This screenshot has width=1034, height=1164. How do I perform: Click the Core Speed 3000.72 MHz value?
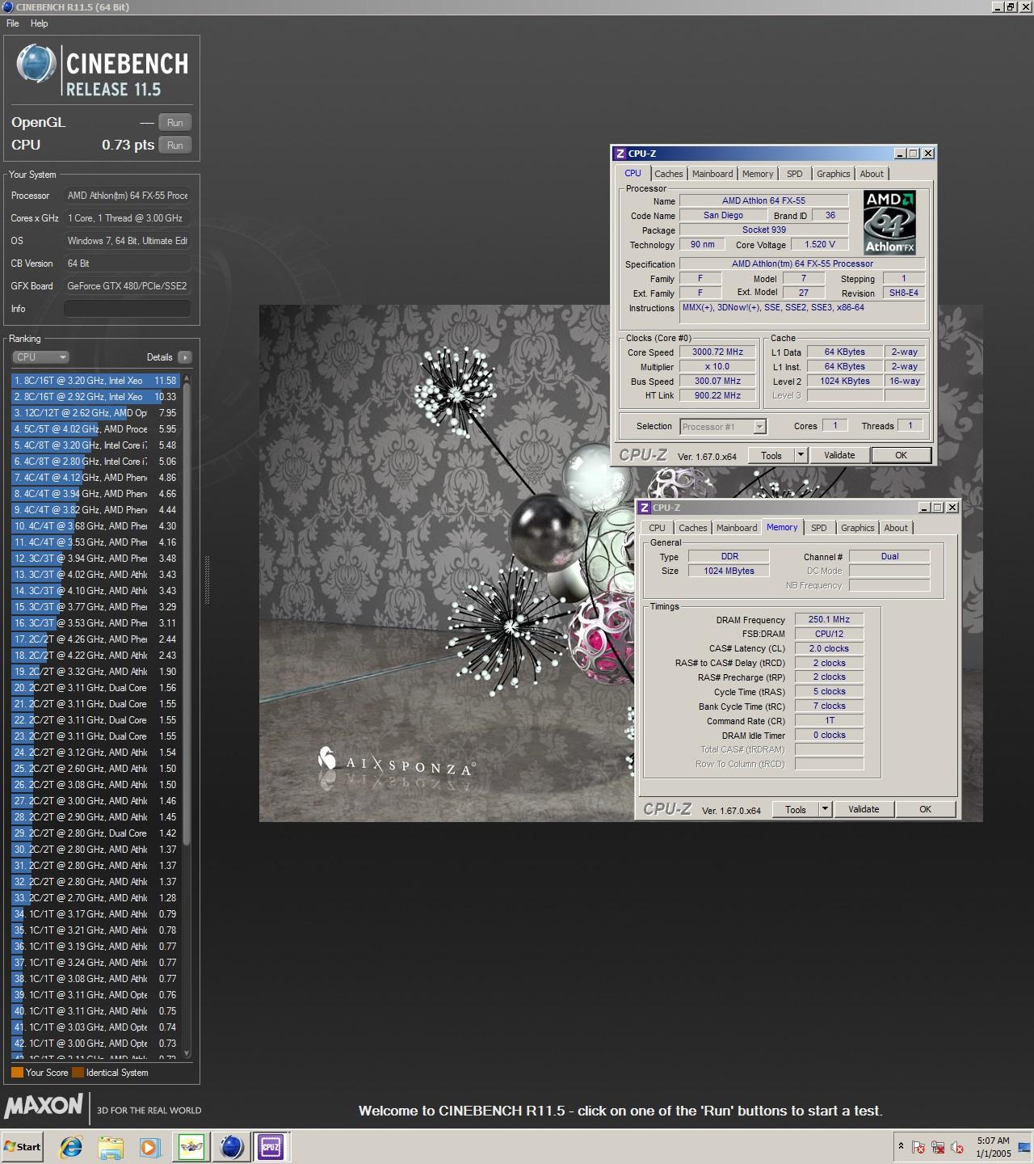[x=717, y=352]
